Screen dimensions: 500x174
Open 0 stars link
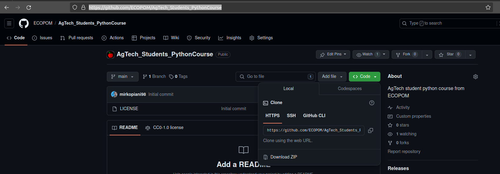402,125
